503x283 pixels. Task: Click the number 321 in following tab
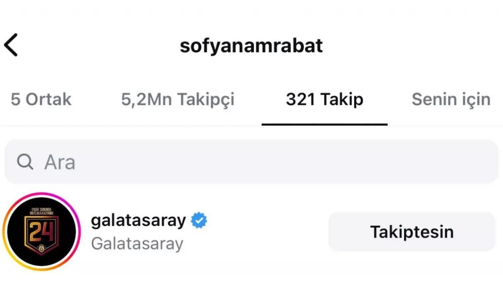(301, 99)
